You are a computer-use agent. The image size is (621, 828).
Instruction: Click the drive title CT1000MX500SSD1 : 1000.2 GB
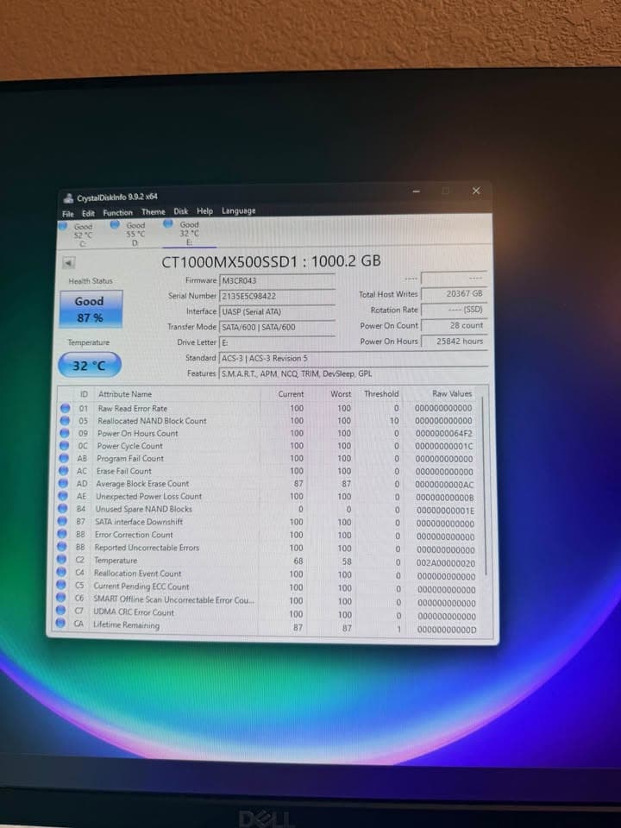(x=271, y=261)
